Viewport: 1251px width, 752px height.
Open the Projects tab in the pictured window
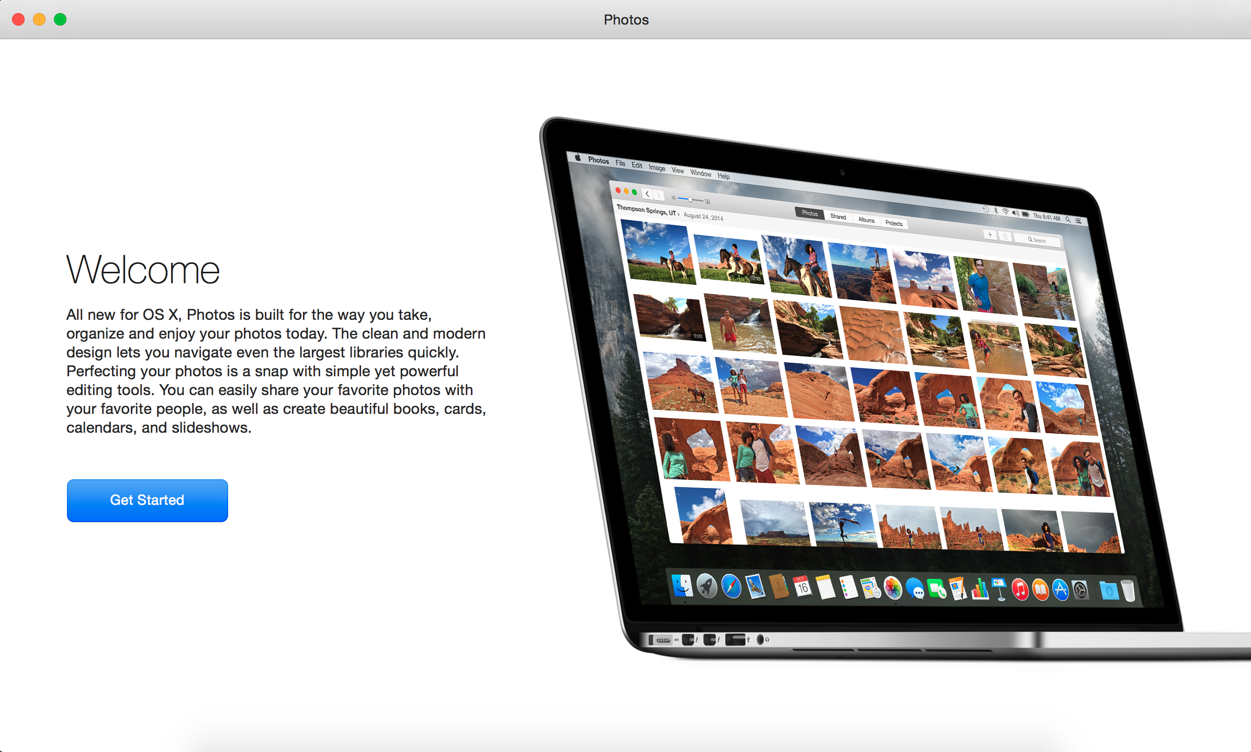(894, 223)
